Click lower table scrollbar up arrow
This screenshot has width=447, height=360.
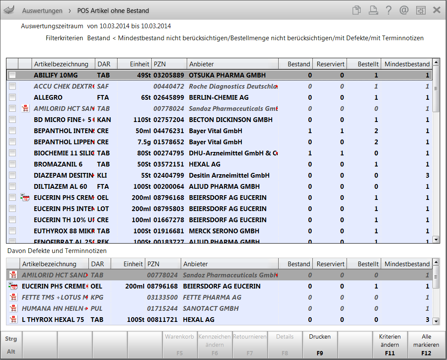click(436, 262)
